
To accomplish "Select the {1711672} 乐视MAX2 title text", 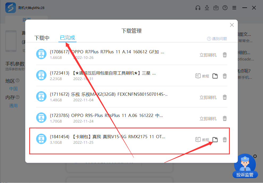I will 109,94.
